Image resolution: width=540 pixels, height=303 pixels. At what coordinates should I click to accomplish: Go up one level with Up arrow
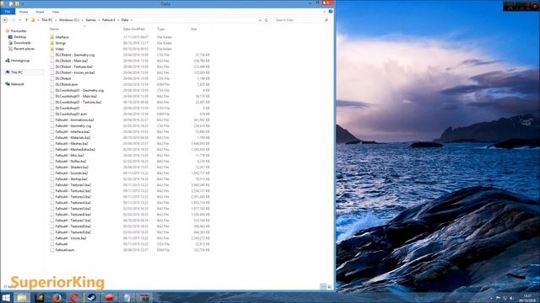pyautogui.click(x=26, y=20)
